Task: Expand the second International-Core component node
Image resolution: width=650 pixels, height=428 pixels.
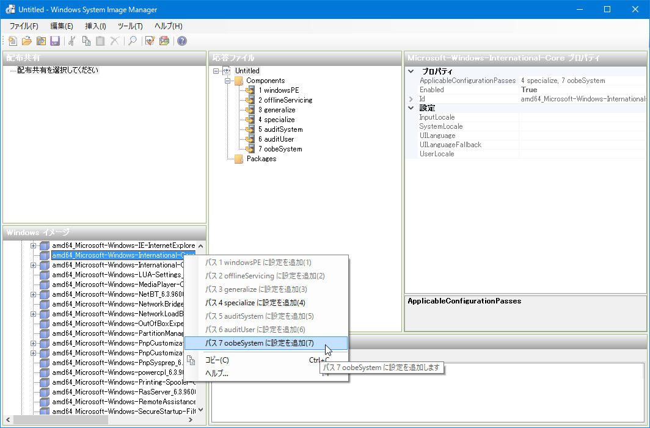Action: point(33,265)
